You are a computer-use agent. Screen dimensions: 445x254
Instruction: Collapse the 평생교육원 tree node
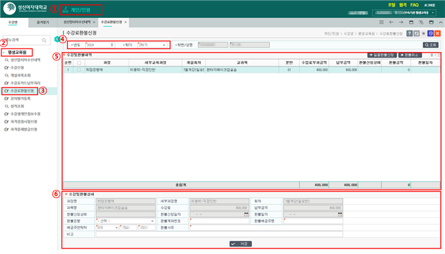(4, 53)
